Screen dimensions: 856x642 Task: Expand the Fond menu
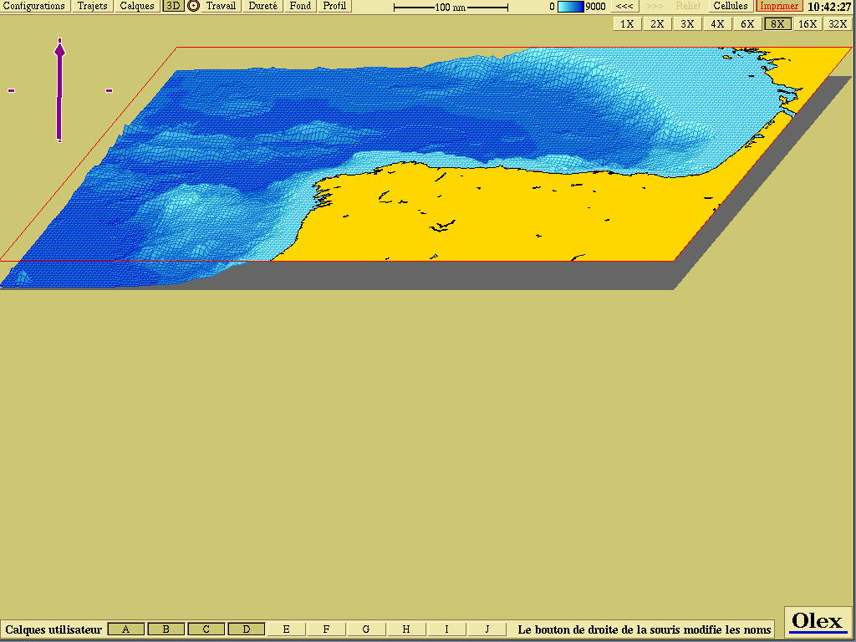300,6
